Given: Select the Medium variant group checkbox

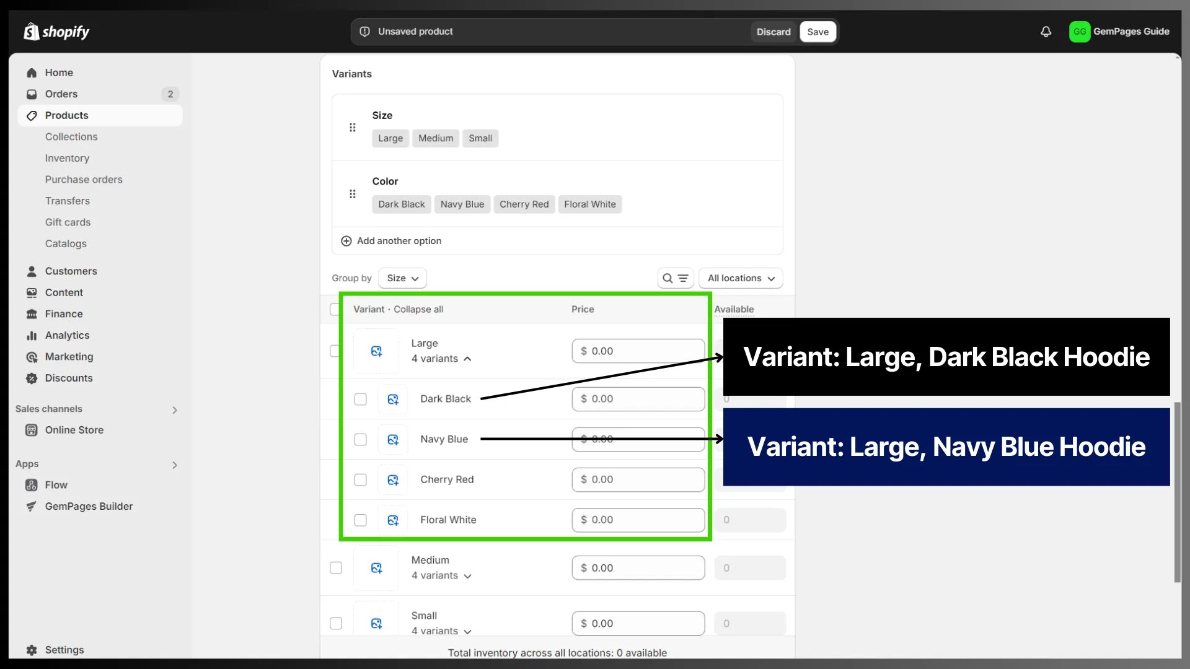Looking at the screenshot, I should click(336, 568).
